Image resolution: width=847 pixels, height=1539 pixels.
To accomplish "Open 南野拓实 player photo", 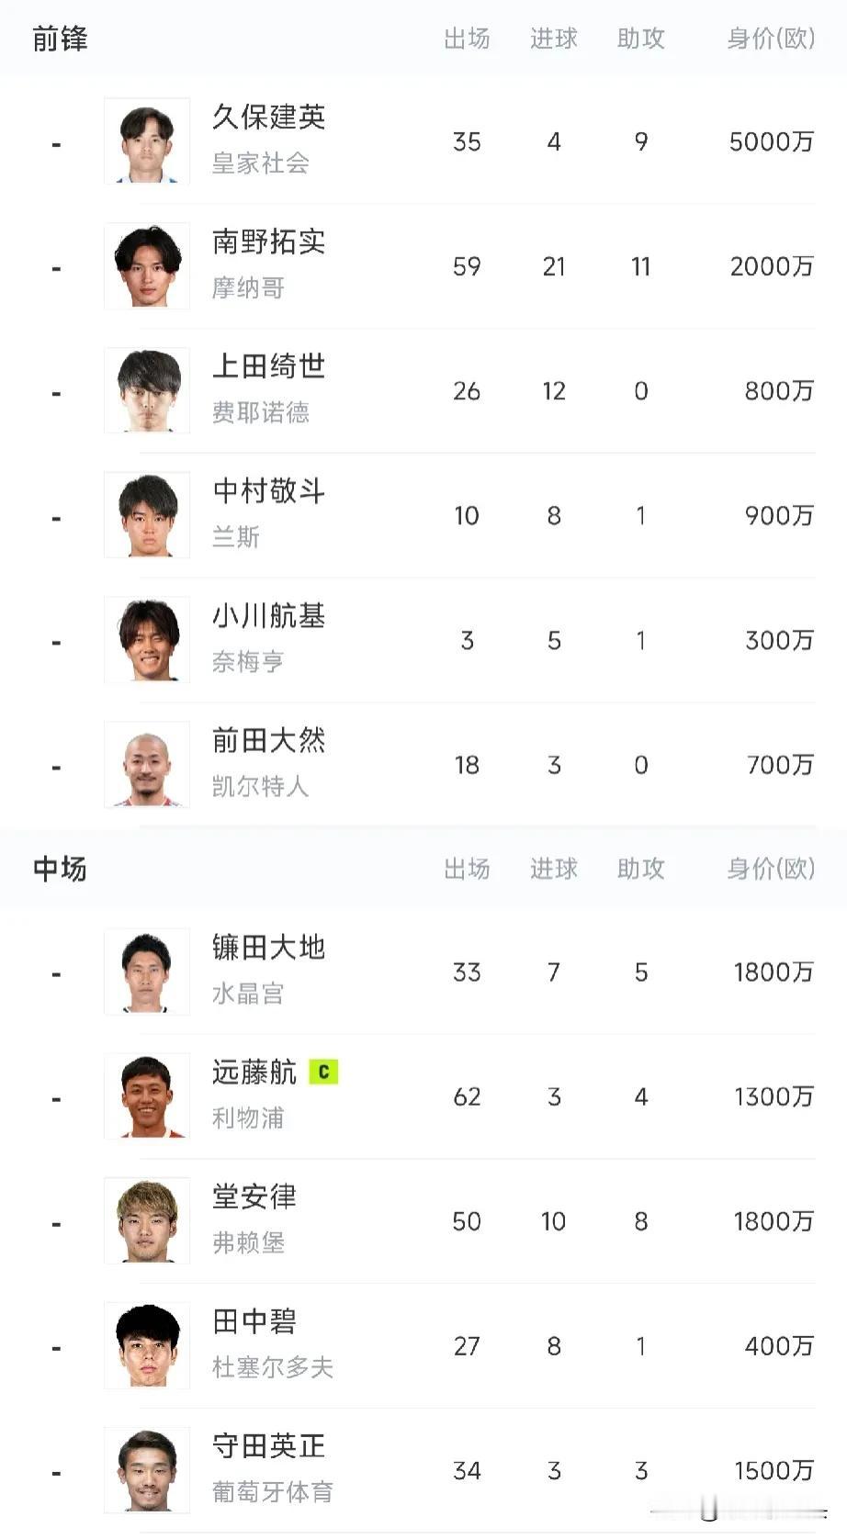I will [x=147, y=266].
